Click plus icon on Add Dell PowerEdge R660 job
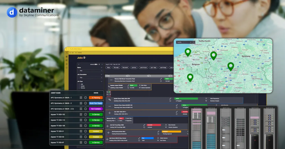The height and width of the screenshot is (149, 285). [x=107, y=126]
